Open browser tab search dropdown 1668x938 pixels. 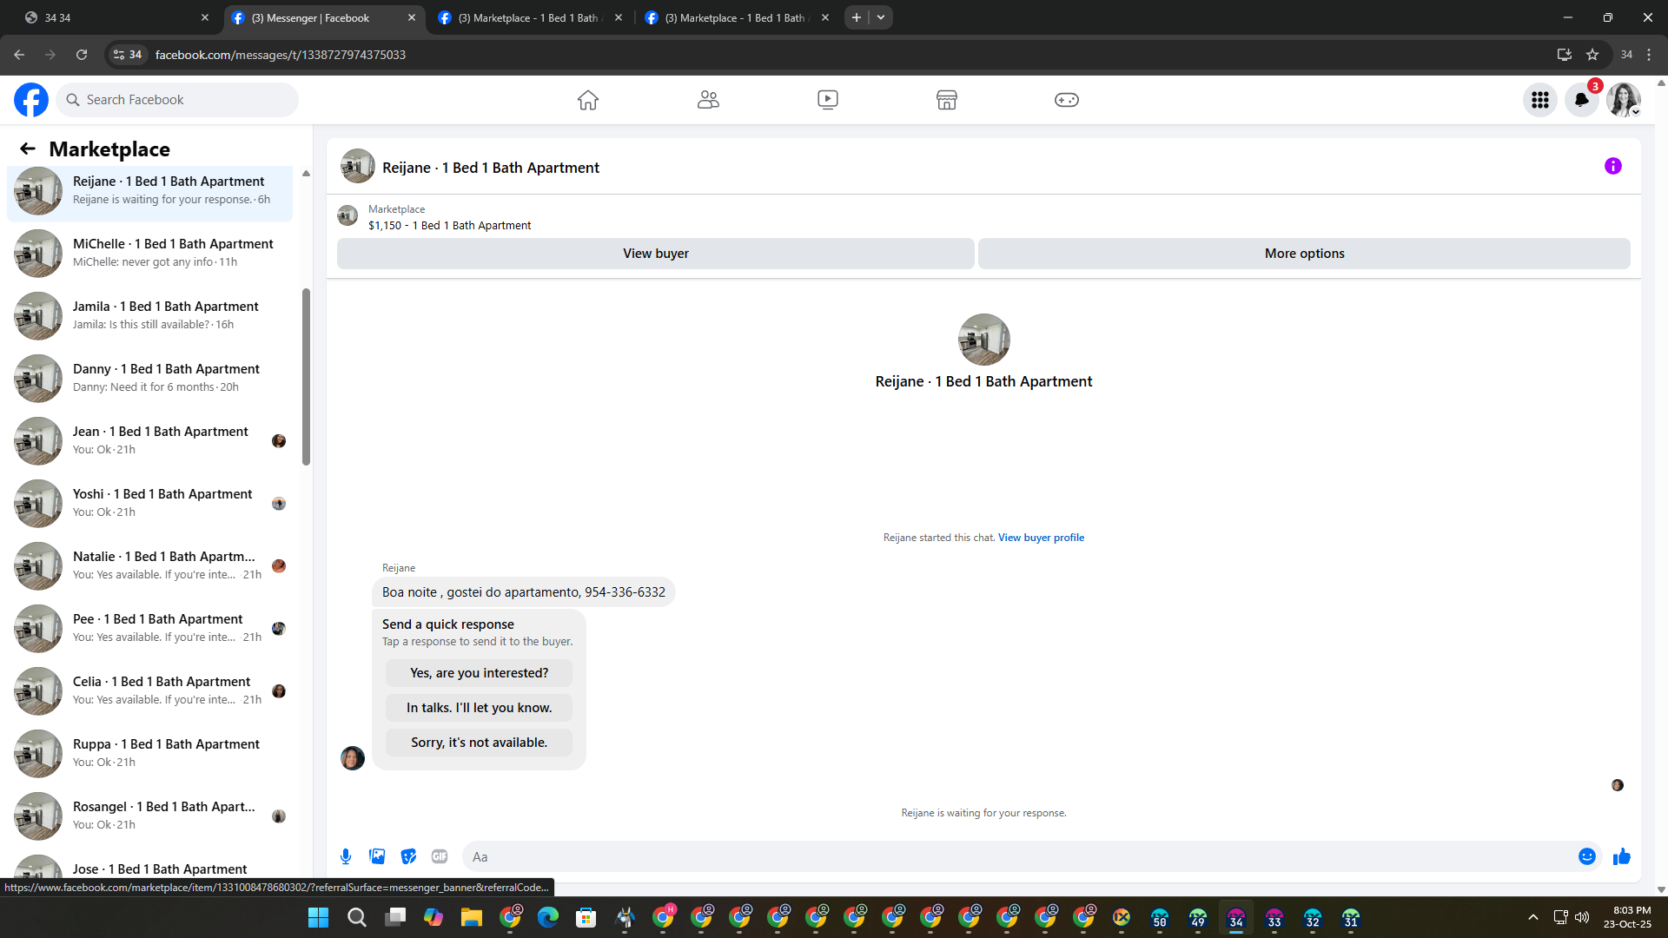(x=881, y=17)
